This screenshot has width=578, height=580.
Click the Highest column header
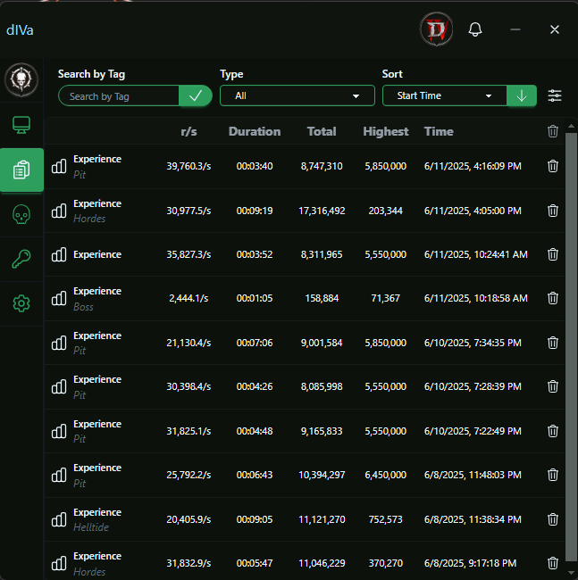(385, 132)
